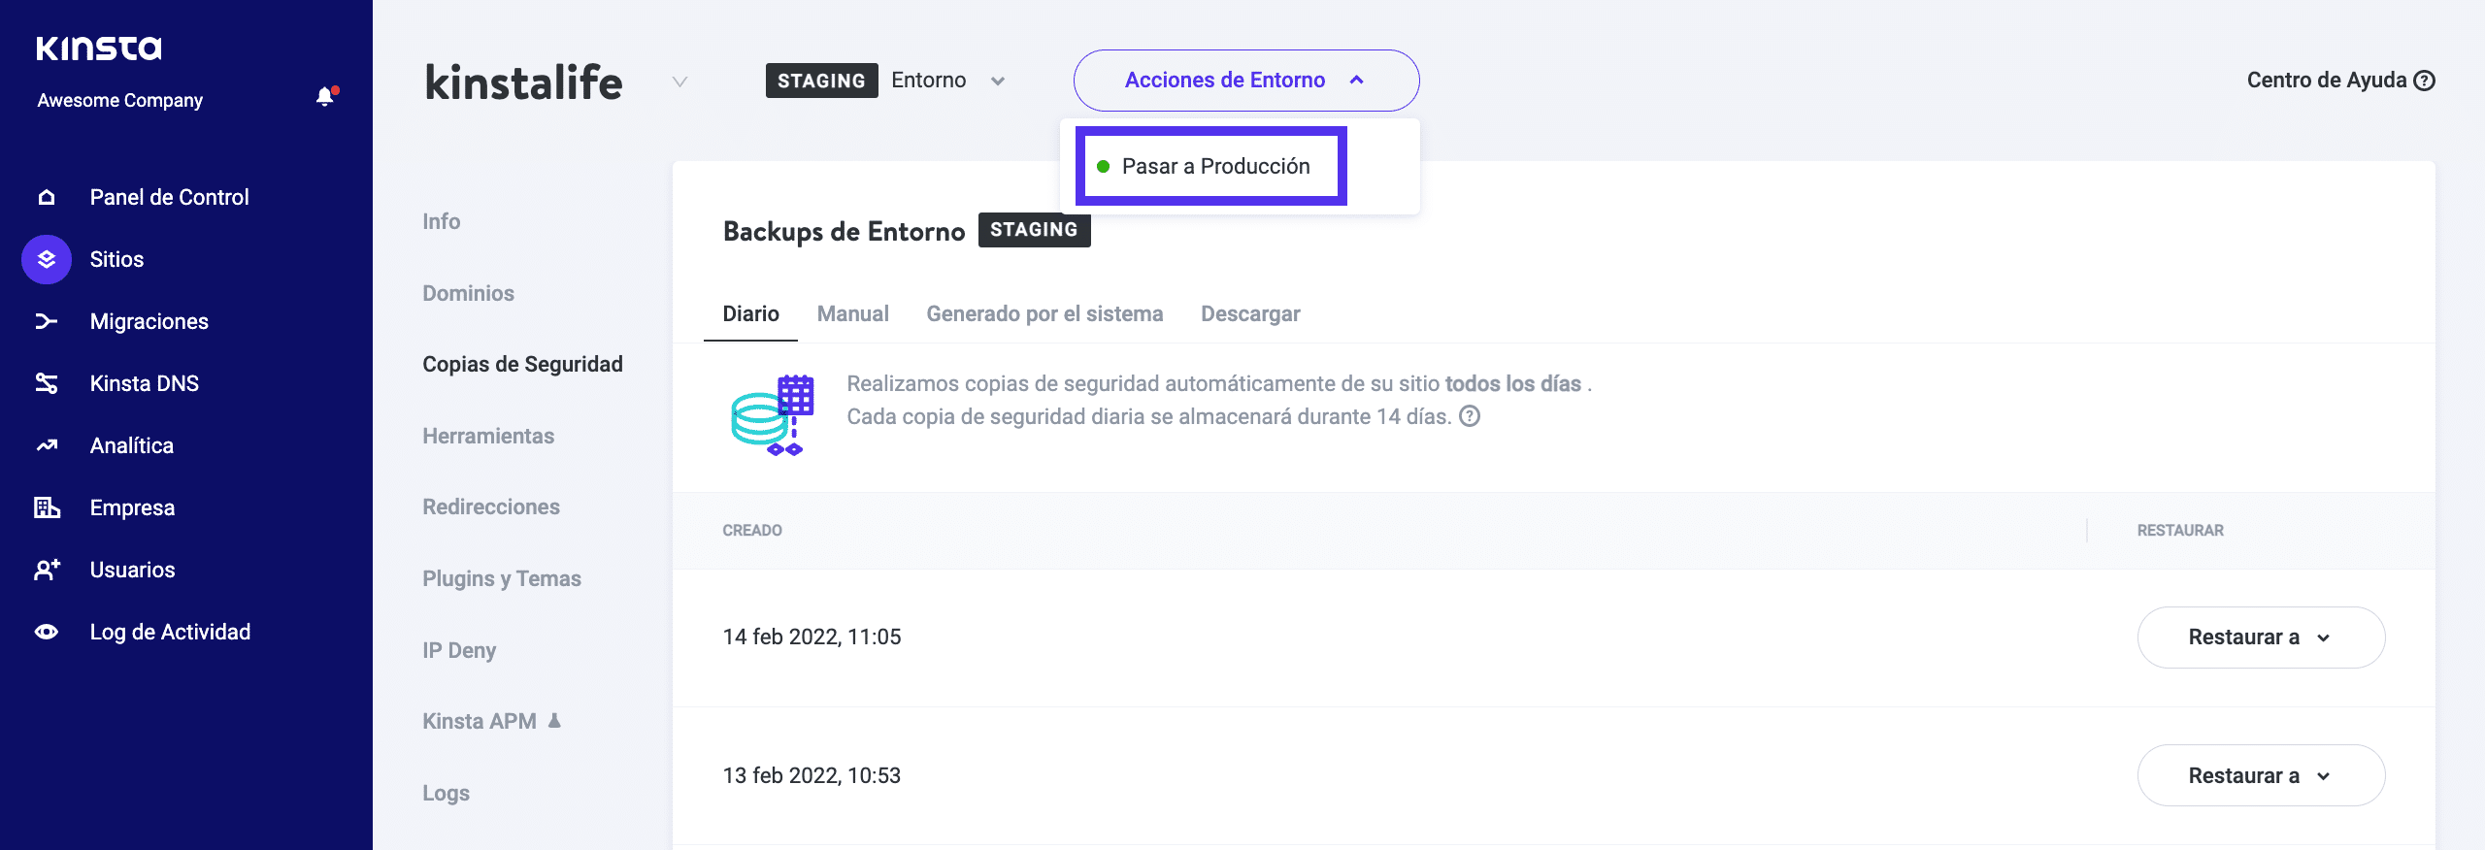This screenshot has height=850, width=2485.
Task: Click the Kinsta DNS icon
Action: tap(47, 383)
